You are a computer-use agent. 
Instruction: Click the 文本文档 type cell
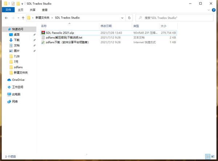click(x=139, y=38)
